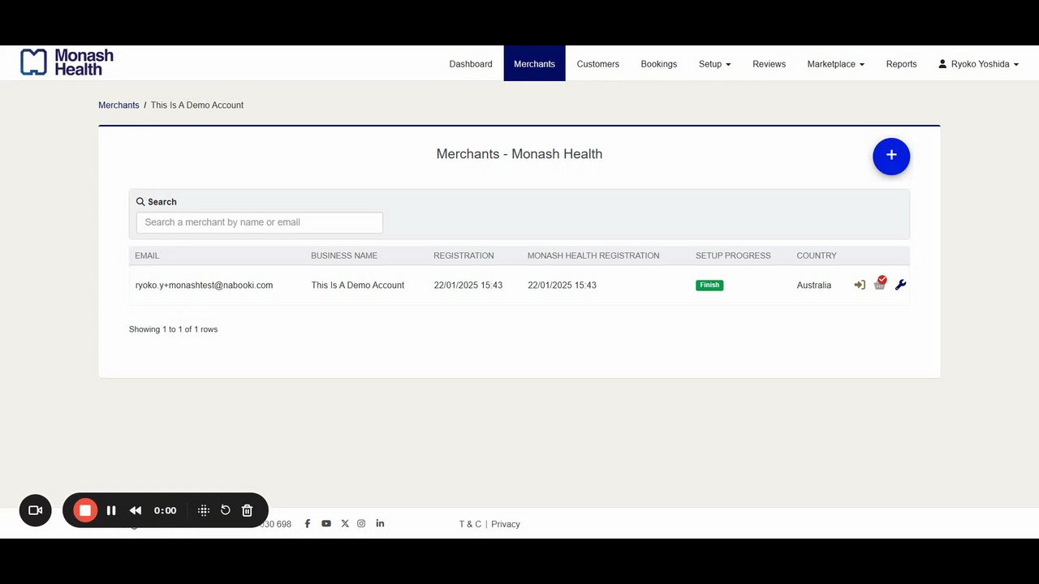Open the X (Twitter) footer icon

tap(345, 524)
